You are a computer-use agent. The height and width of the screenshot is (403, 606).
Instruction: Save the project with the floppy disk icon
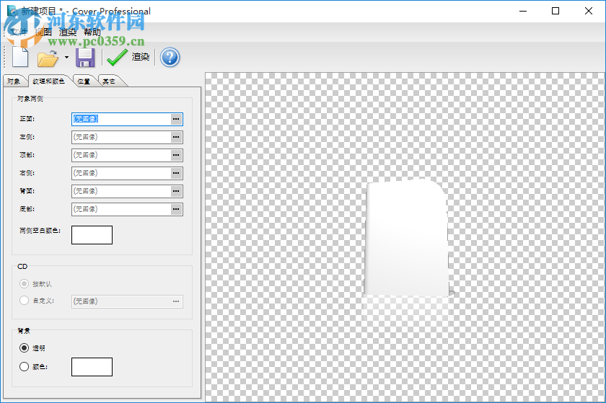(x=85, y=58)
